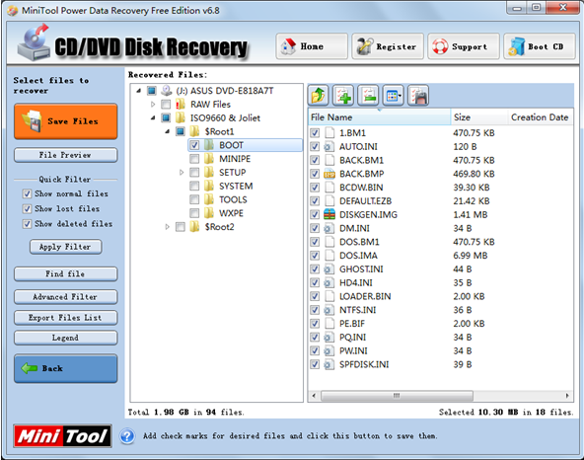
Task: Select the DEFAULT.EZB file row
Action: [440, 201]
